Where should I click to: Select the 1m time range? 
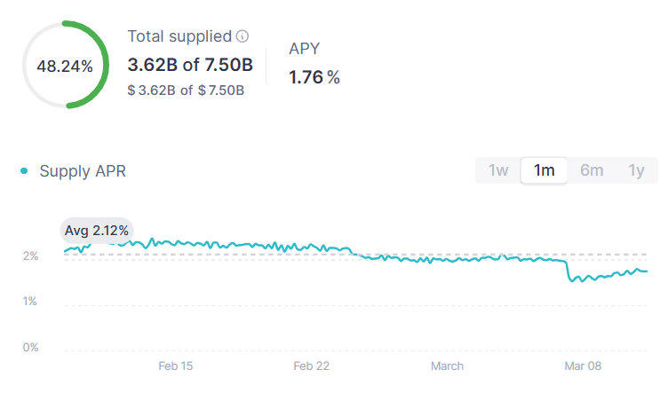545,170
